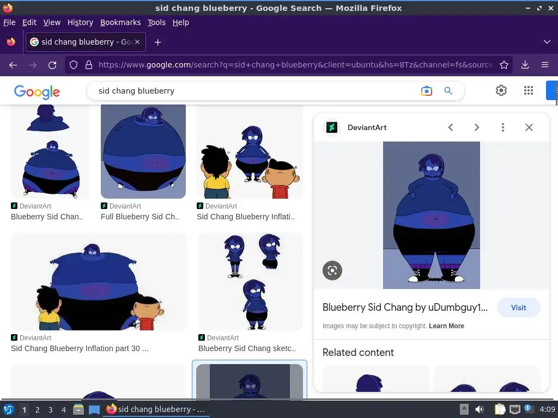This screenshot has width=558, height=418.
Task: Open Firefox application hamburger menu
Action: tap(545, 65)
